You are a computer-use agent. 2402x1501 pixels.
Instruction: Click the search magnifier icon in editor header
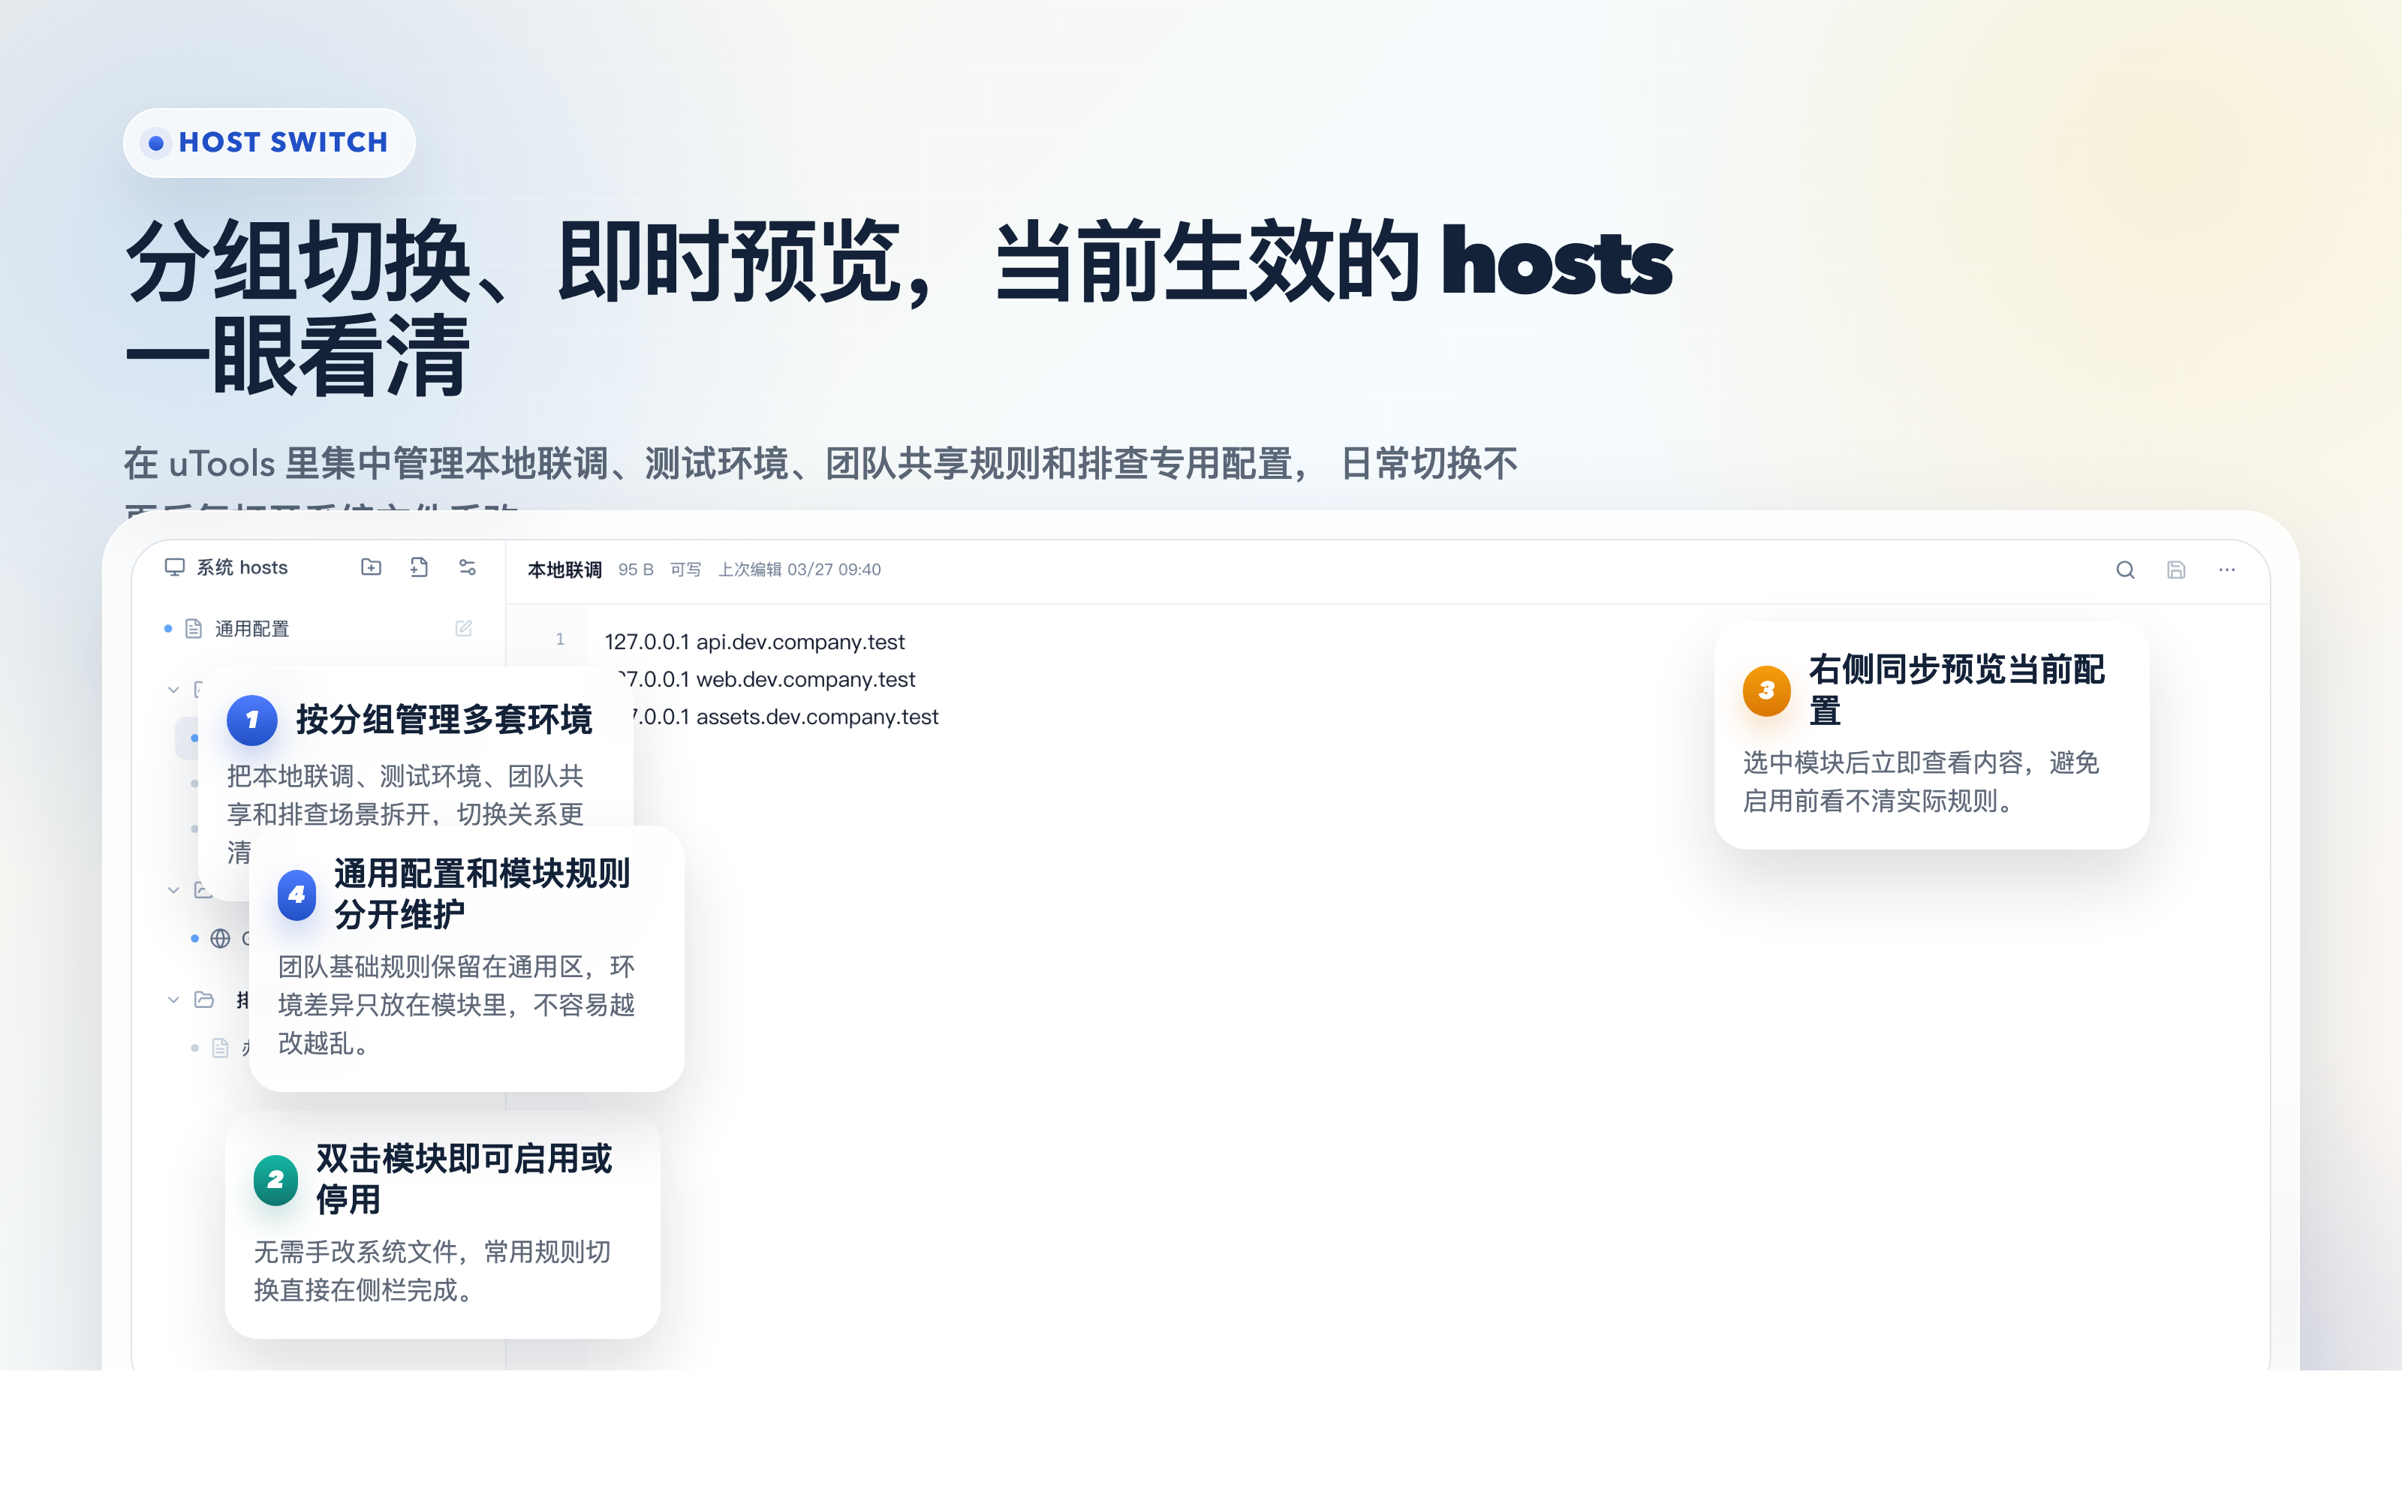tap(2125, 570)
